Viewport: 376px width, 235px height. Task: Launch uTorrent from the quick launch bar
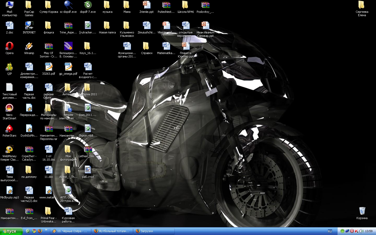[28, 231]
